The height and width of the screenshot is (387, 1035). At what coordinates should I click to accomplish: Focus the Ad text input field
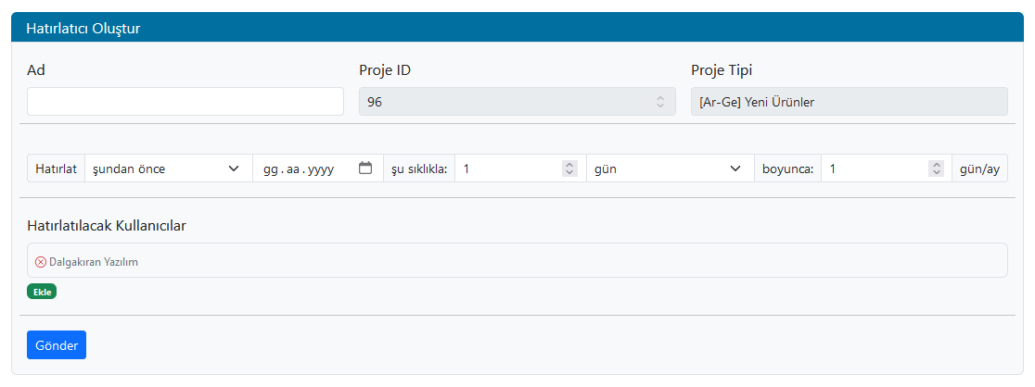coord(185,102)
